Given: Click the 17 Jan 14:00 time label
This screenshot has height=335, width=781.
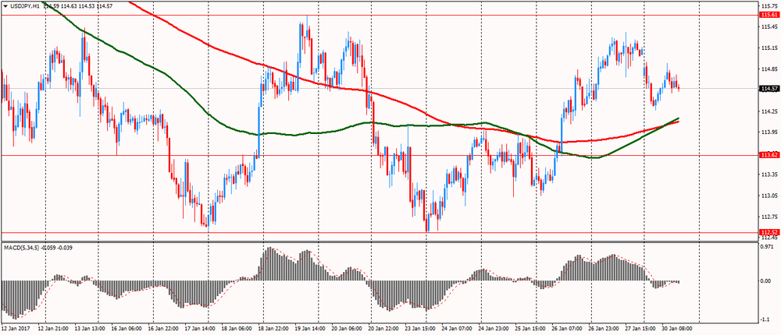Looking at the screenshot, I should tap(201, 329).
